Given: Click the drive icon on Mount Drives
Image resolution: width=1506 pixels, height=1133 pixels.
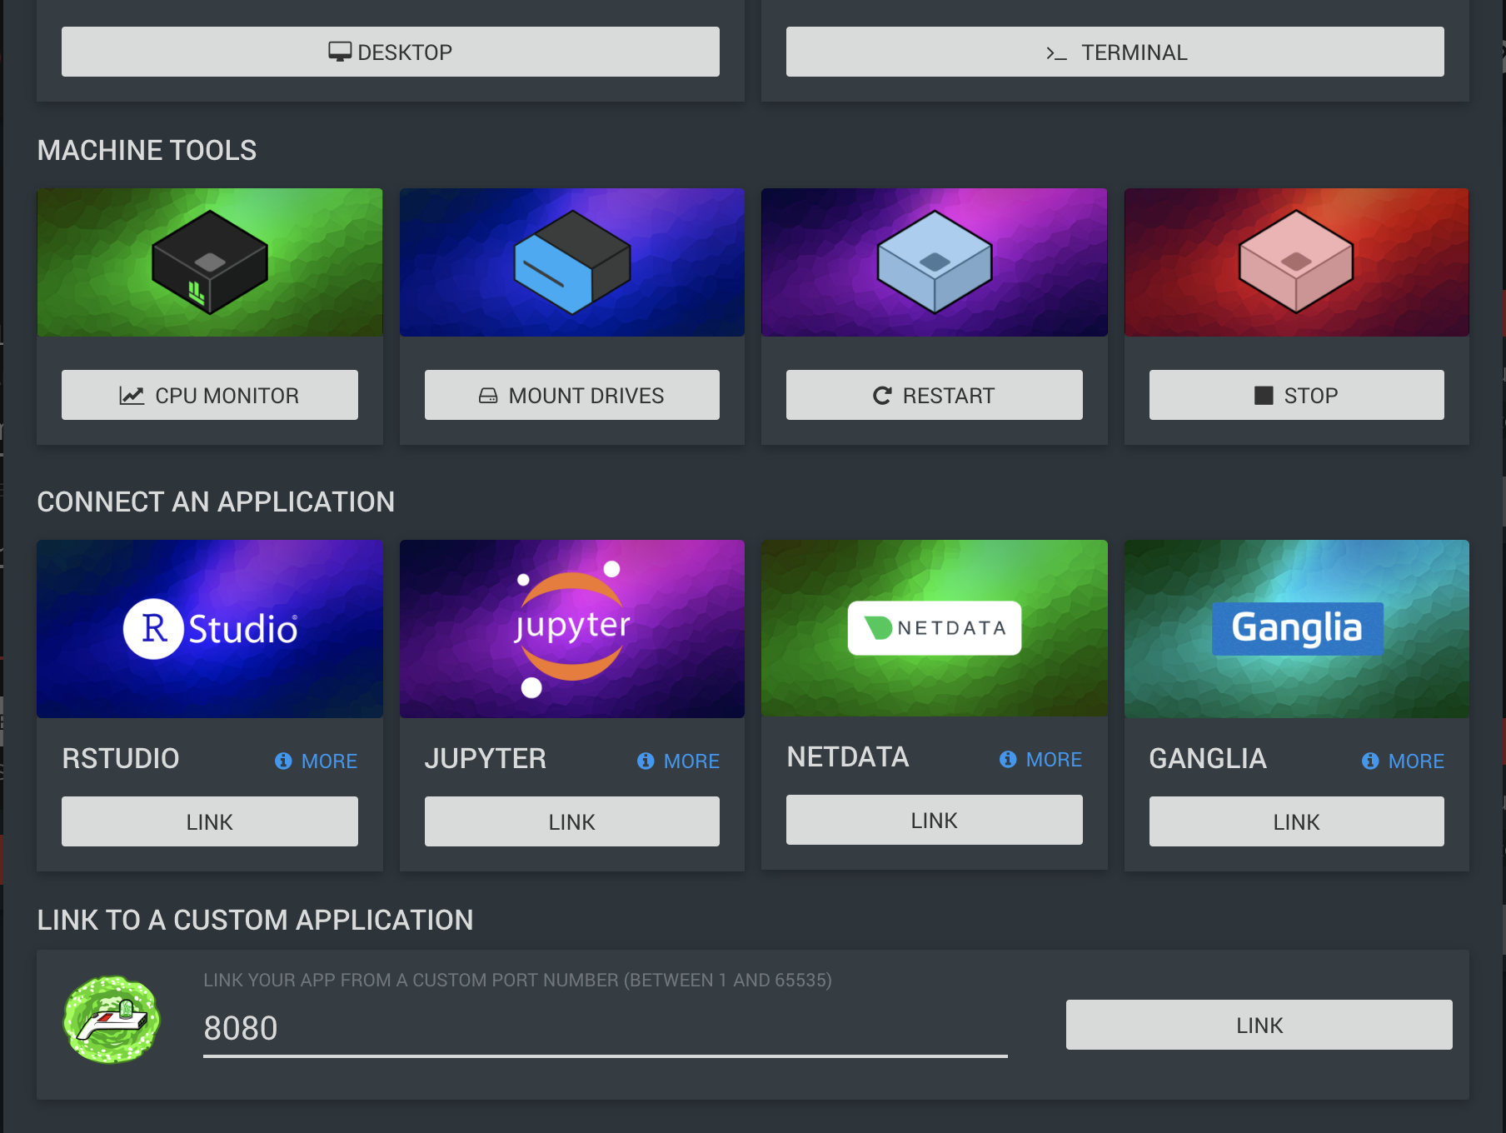Looking at the screenshot, I should tap(488, 396).
